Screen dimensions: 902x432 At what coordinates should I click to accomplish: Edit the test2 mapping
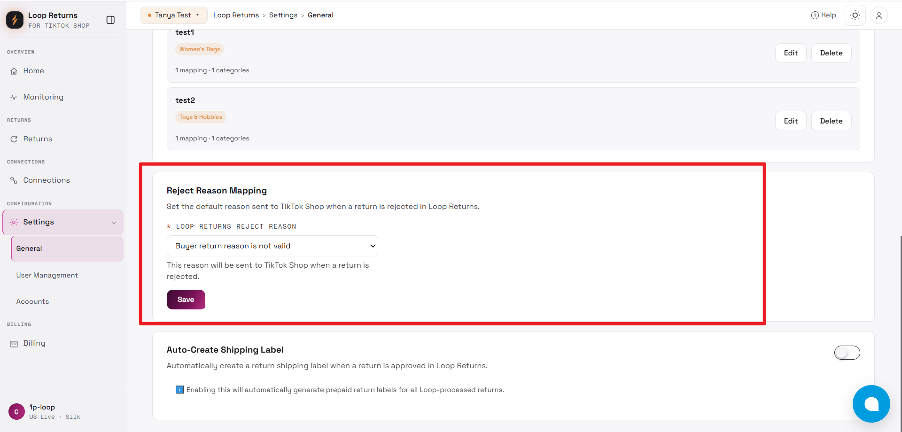(x=791, y=121)
